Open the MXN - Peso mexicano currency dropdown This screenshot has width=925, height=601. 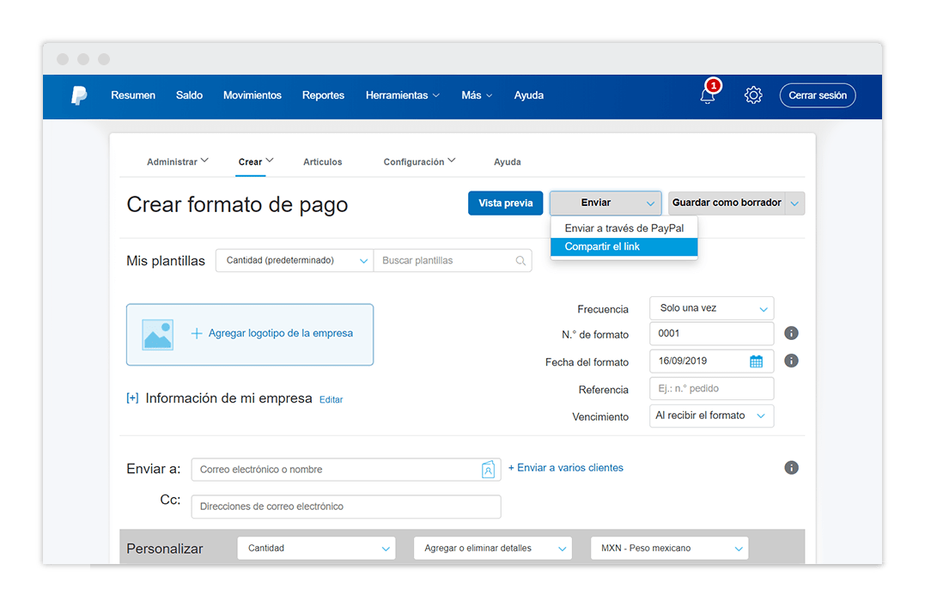[669, 548]
